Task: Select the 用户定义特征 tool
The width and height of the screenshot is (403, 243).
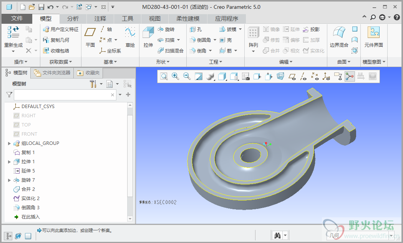Action: click(61, 29)
